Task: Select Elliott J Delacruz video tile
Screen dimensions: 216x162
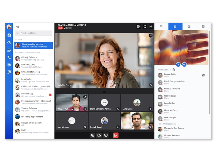Action: click(x=72, y=102)
